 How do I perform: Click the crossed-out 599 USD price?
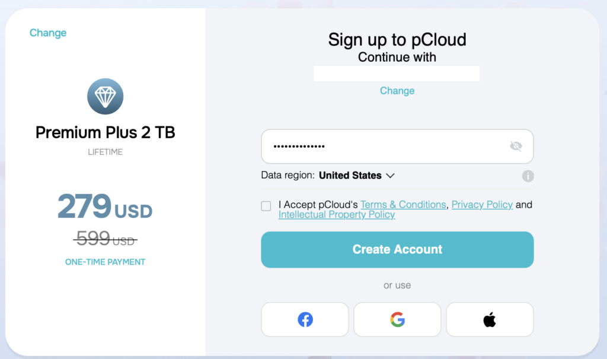tap(106, 239)
